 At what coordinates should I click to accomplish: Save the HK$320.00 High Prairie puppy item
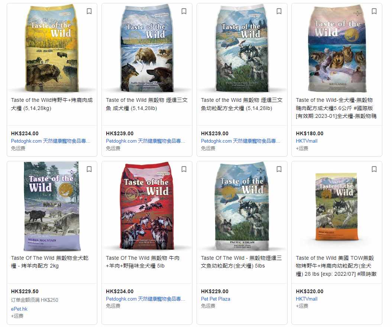[x=374, y=169]
